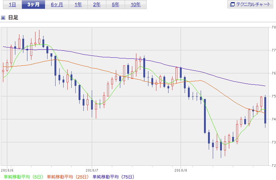Open the 5年 chart view
Viewport: 276px width, 180px height.
pyautogui.click(x=116, y=5)
